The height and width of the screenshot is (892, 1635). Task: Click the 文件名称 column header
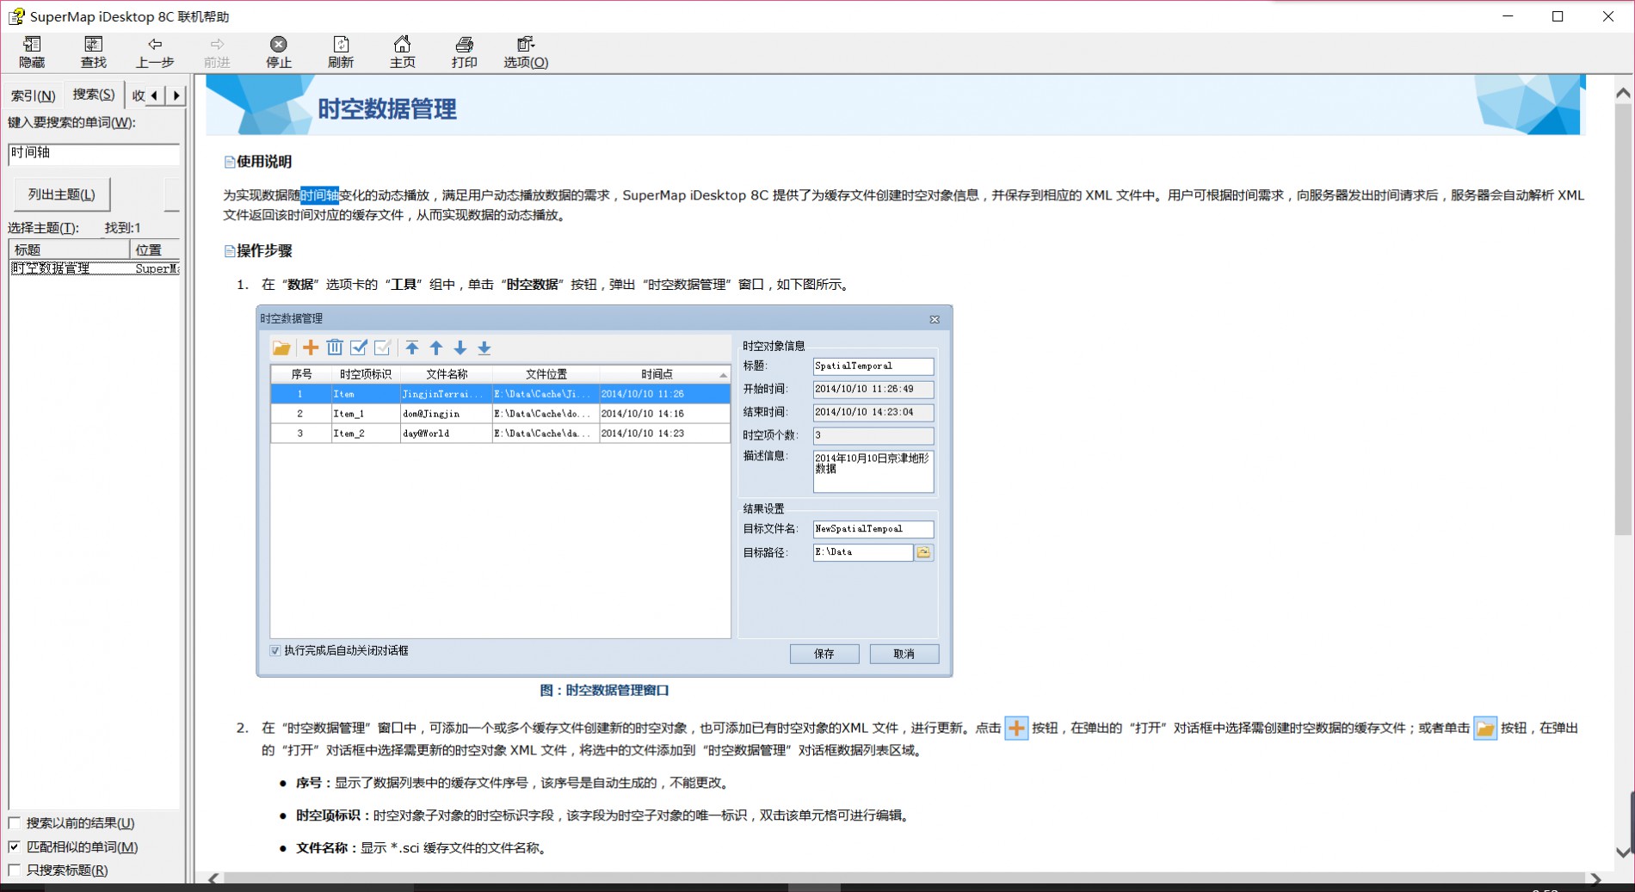click(447, 374)
